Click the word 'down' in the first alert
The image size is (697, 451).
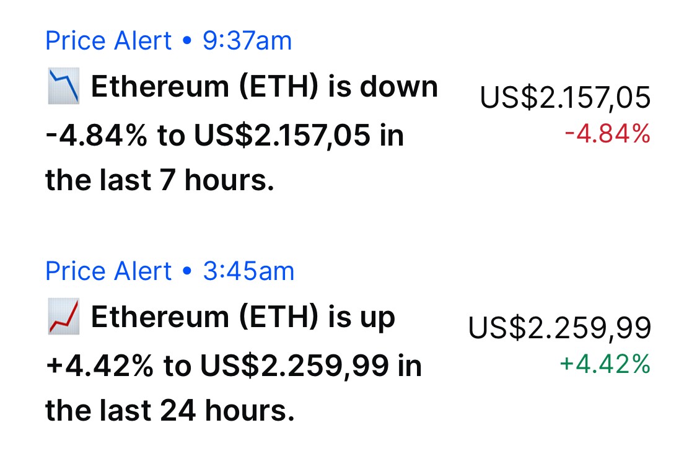tap(399, 86)
